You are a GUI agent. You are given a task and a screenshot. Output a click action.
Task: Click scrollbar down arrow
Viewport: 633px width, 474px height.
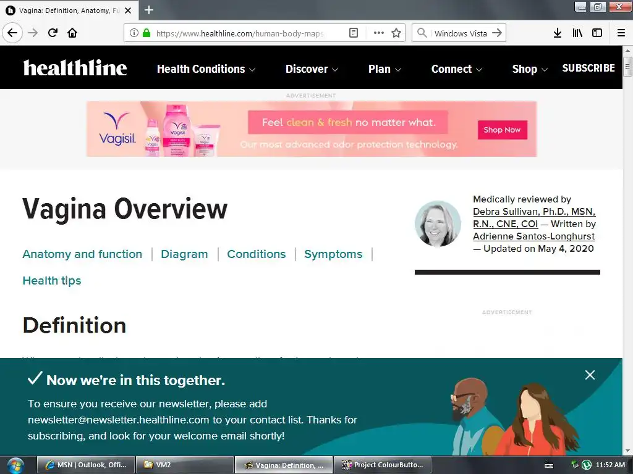[627, 451]
